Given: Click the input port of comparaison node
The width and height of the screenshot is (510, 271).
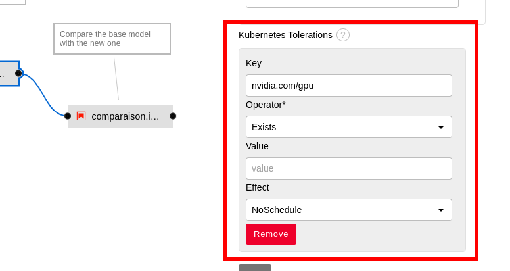Looking at the screenshot, I should click(68, 116).
